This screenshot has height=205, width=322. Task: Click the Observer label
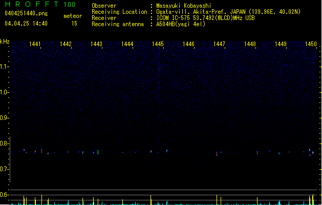coord(104,6)
